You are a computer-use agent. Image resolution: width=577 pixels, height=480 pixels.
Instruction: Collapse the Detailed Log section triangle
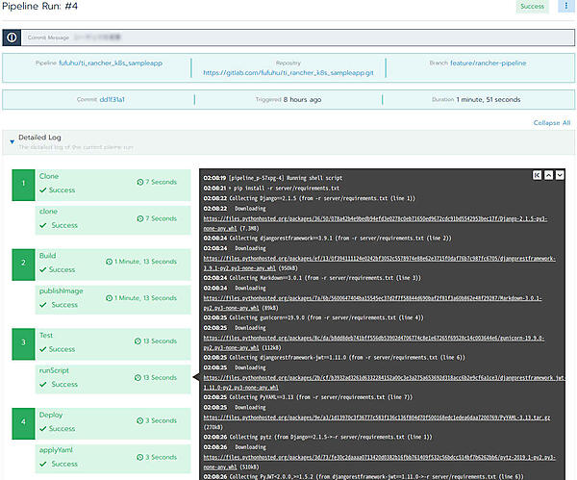12,141
